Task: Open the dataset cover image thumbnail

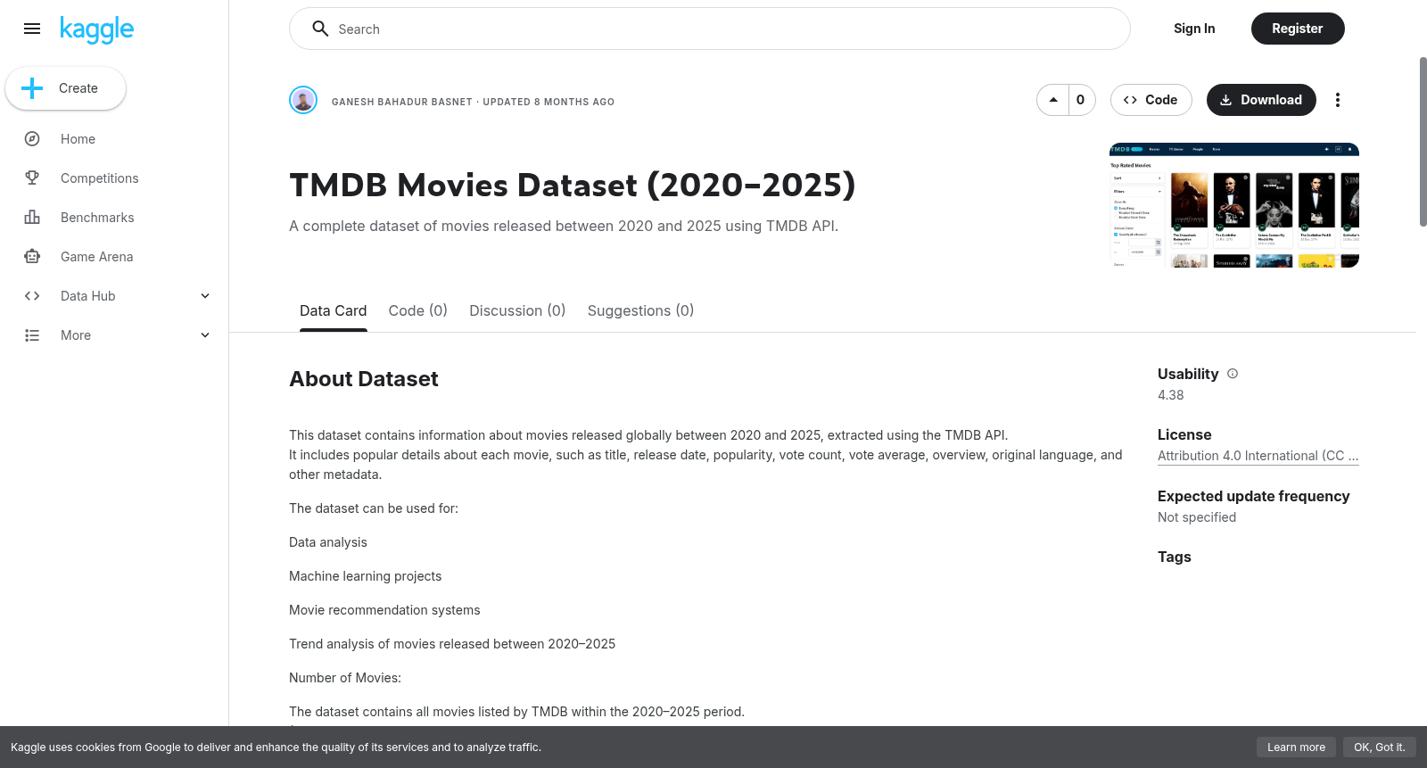Action: 1234,205
